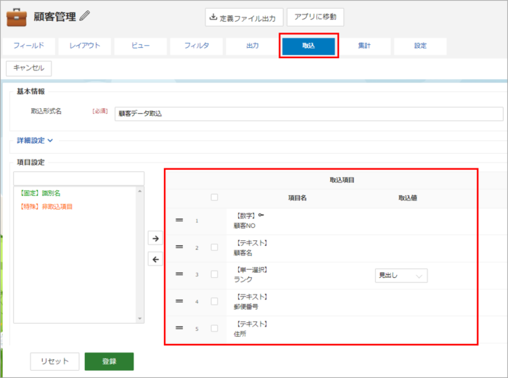Check the 住所 row checkbox

(x=214, y=328)
